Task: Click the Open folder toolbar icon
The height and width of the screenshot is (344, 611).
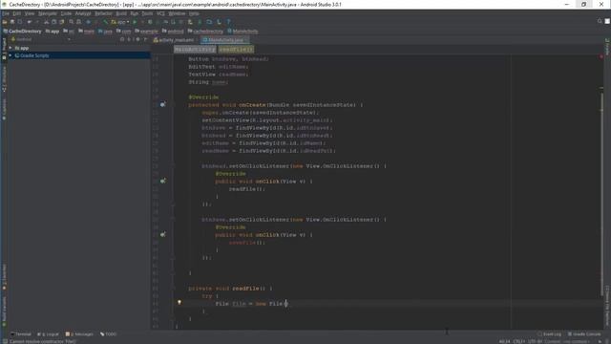Action: pos(5,22)
